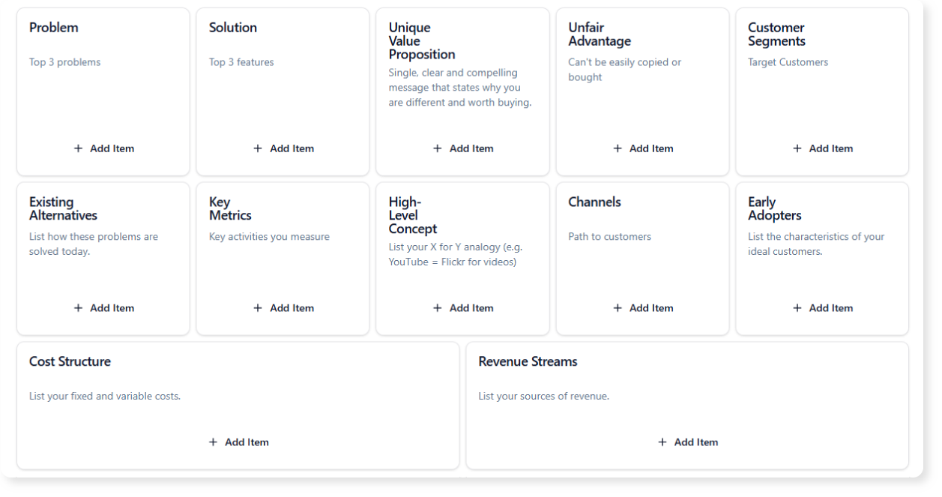Select the Channels heading
The height and width of the screenshot is (497, 942).
[594, 202]
